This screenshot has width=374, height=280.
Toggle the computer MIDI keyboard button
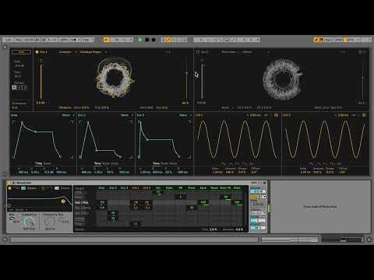click(x=321, y=40)
